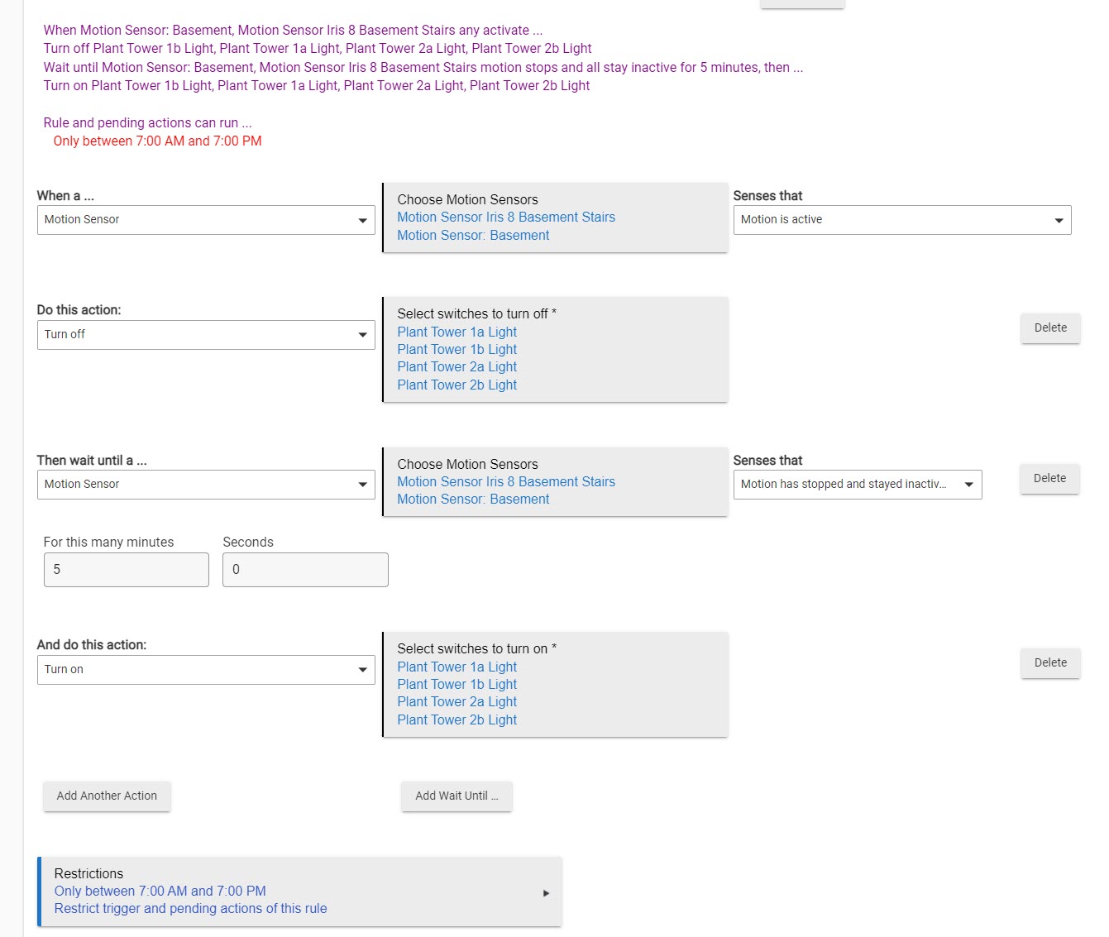Viewport: 1109px width, 937px height.
Task: Edit 'Select switches to turn on' list
Action: (555, 685)
